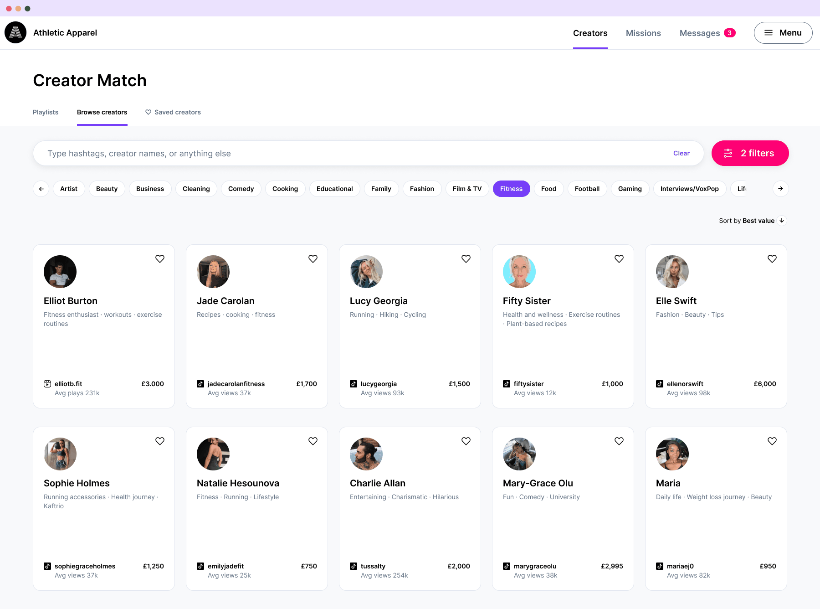820x609 pixels.
Task: Click the right chevron to reveal more categories
Action: [781, 188]
